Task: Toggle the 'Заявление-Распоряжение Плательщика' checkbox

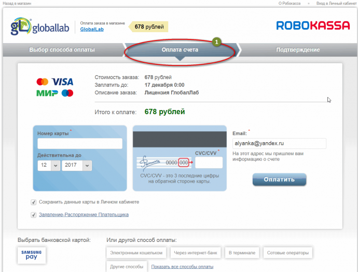Action: [x=34, y=215]
